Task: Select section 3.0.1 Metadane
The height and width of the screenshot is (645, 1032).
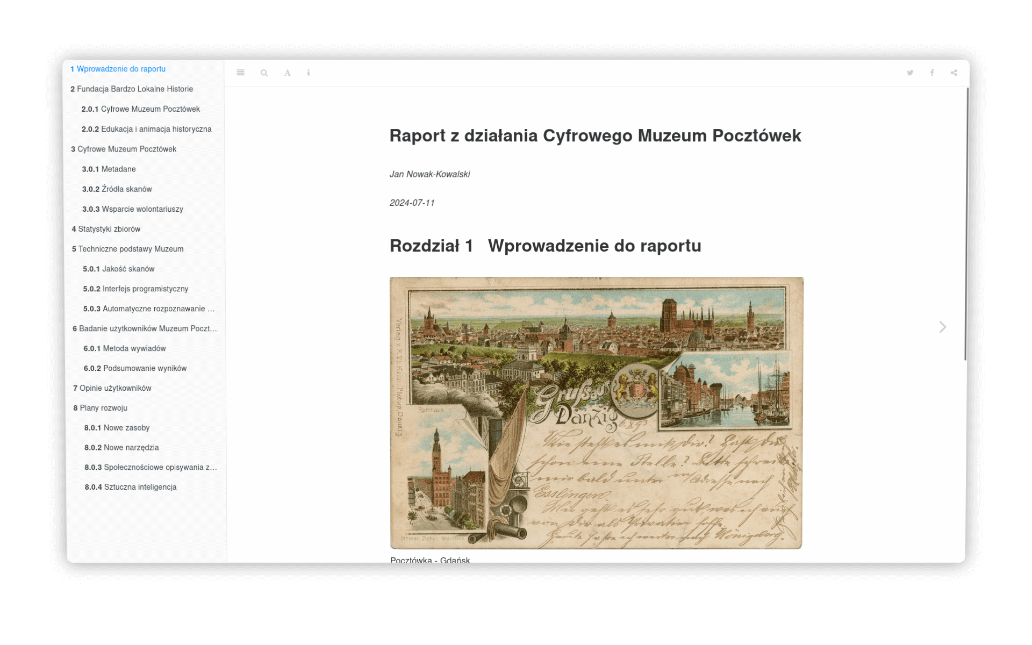Action: tap(109, 169)
